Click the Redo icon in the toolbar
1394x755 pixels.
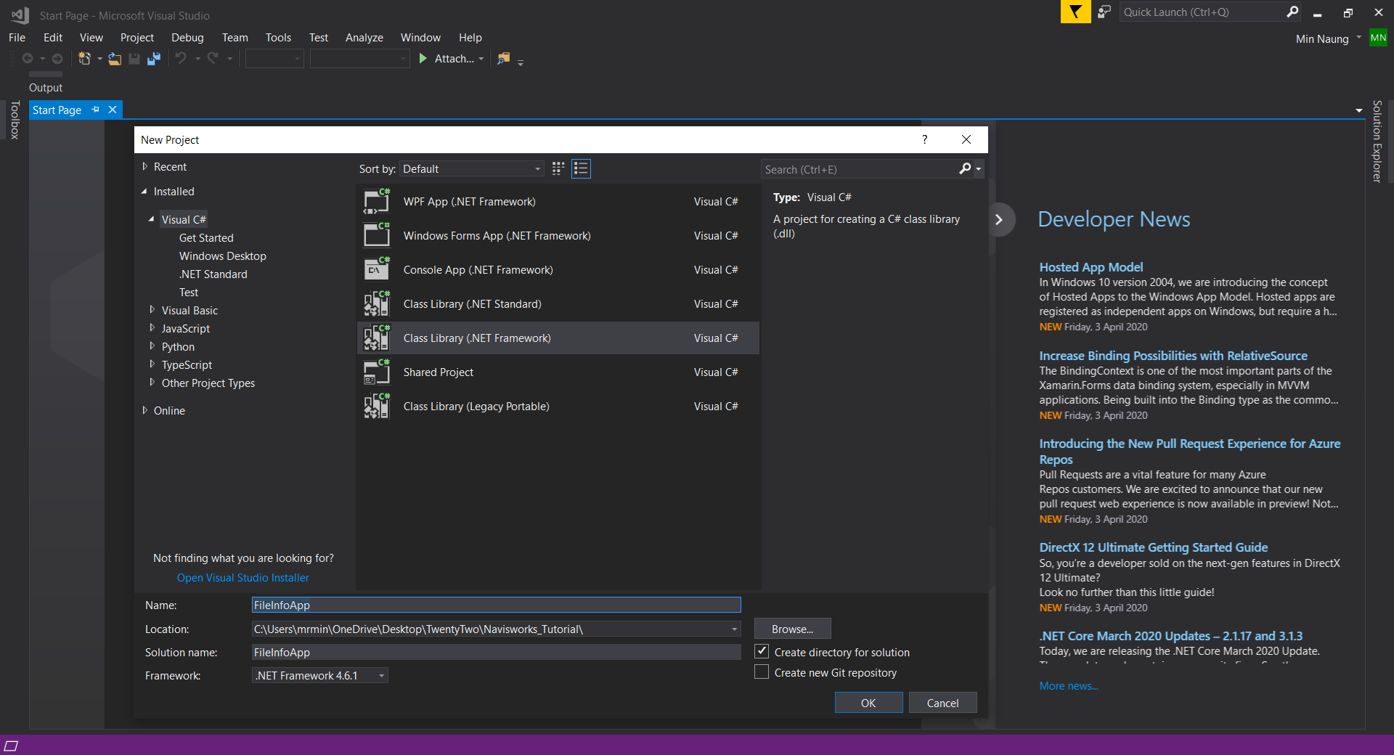(213, 58)
